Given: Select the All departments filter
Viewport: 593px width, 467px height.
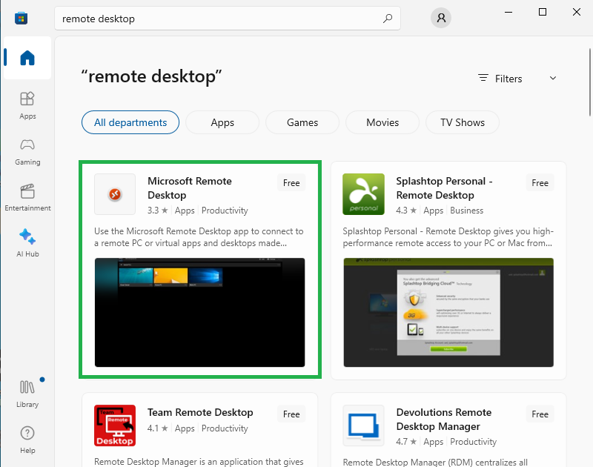Looking at the screenshot, I should (x=130, y=122).
